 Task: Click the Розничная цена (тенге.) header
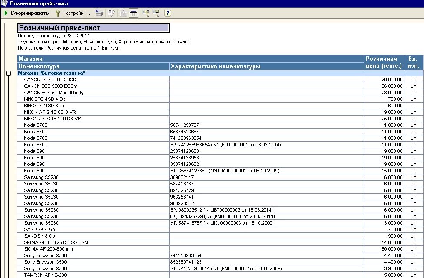click(384, 63)
